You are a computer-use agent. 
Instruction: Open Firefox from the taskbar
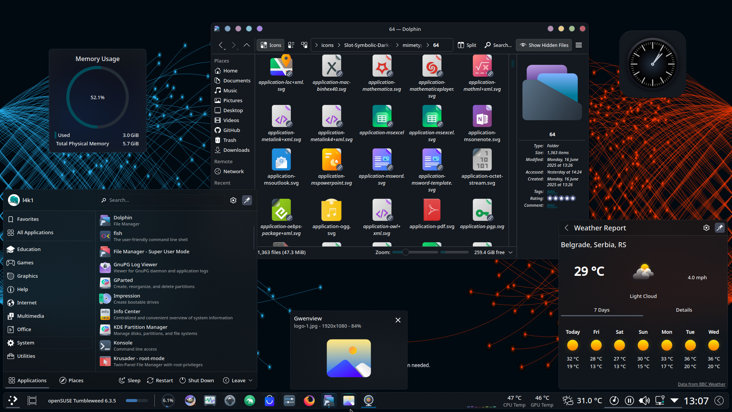coord(309,401)
